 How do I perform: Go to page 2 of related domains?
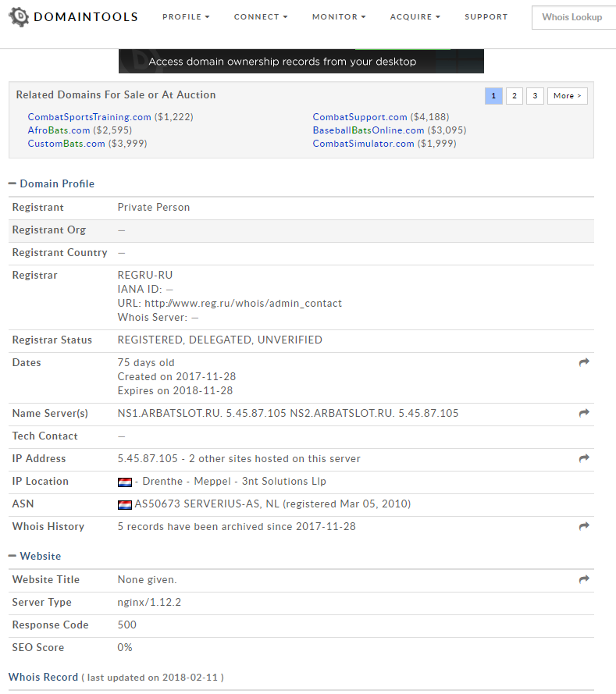click(514, 96)
